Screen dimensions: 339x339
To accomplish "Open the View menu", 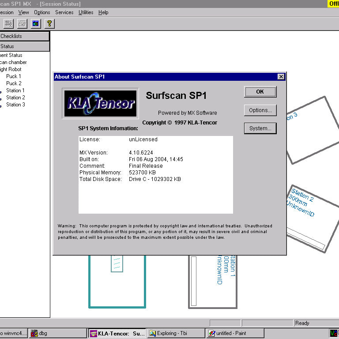I will point(23,12).
